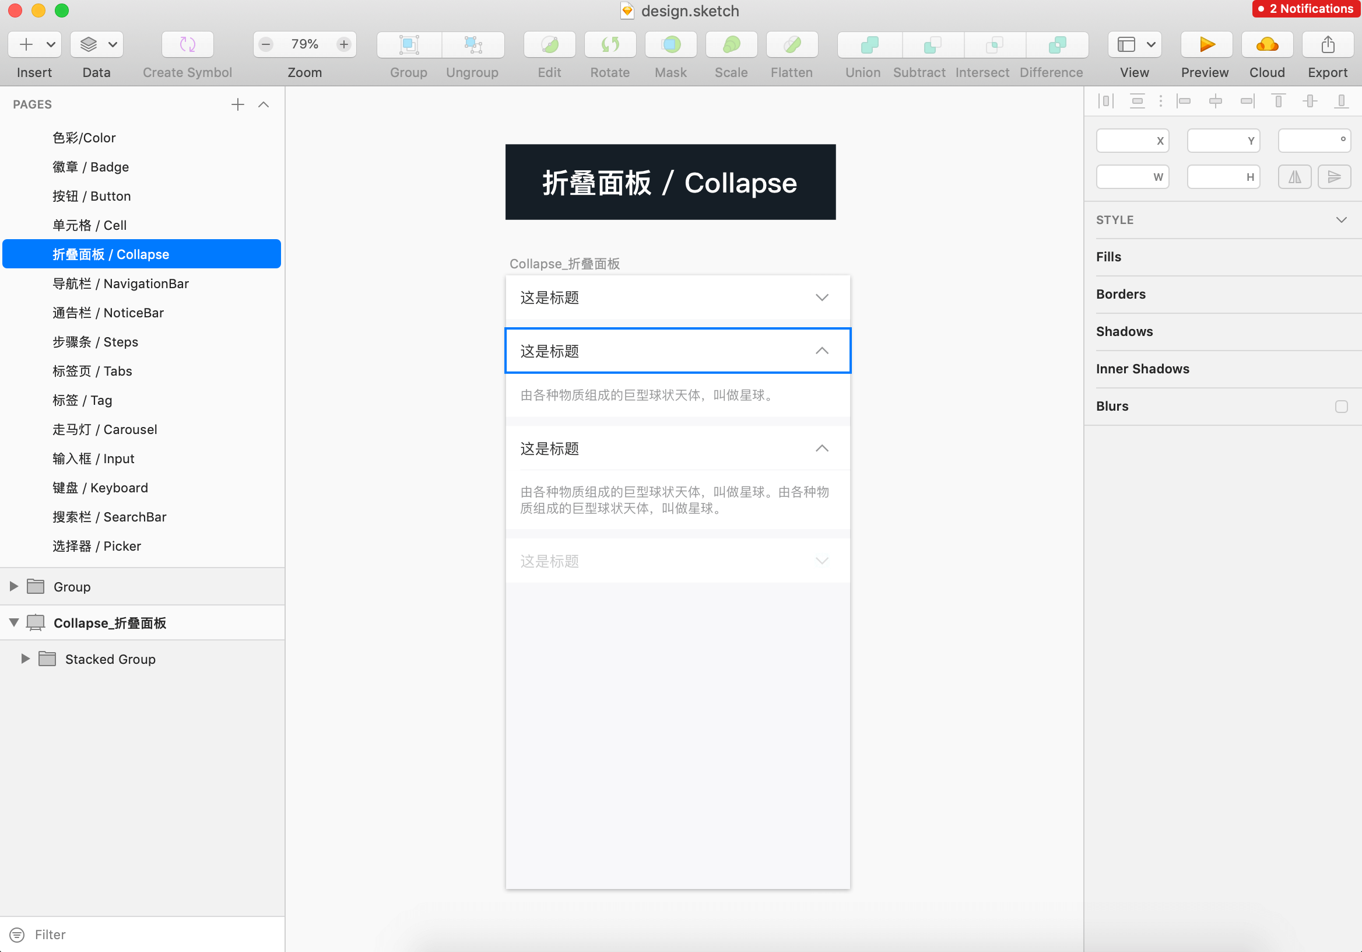
Task: Expand the Group layer in layers panel
Action: pyautogui.click(x=15, y=586)
